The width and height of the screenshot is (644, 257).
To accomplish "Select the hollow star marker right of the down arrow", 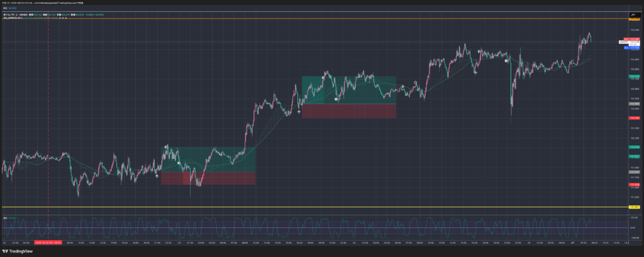I will (x=415, y=83).
